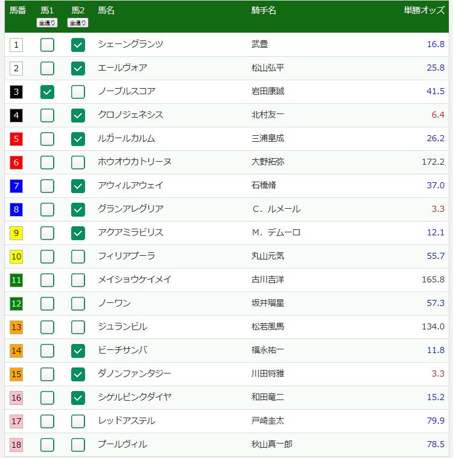Viewport: 453px width, 458px height.
Task: Tick 馬1 checkbox for レッドアステル
Action: (x=47, y=421)
